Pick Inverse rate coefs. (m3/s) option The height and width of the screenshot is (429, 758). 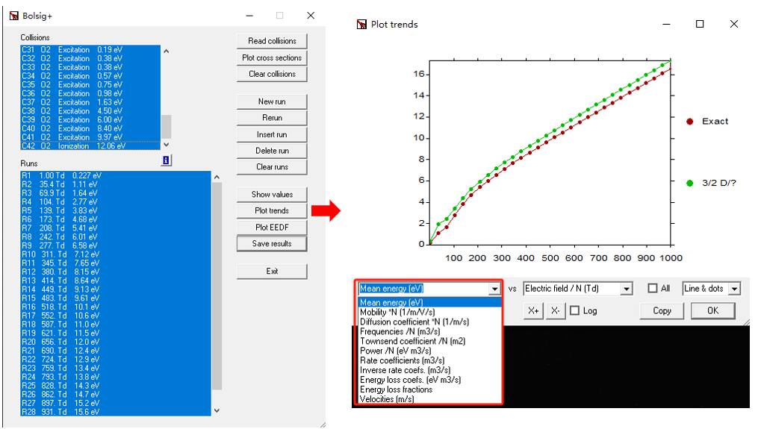pos(429,370)
